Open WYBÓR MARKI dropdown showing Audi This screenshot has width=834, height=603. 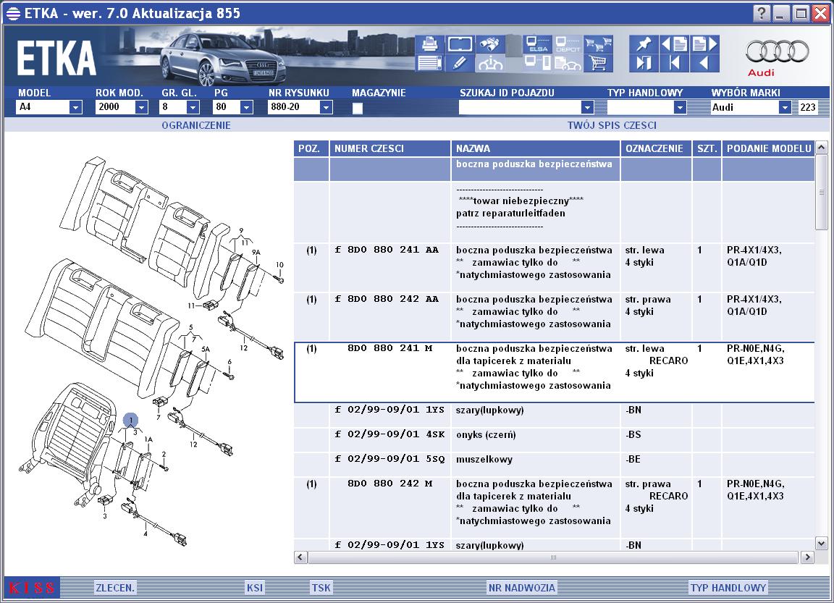(x=784, y=107)
